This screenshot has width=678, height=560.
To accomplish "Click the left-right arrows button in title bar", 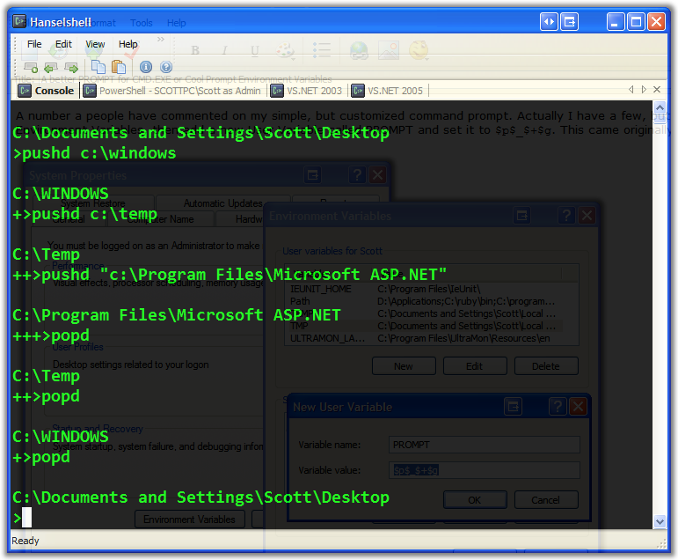I will click(x=549, y=22).
